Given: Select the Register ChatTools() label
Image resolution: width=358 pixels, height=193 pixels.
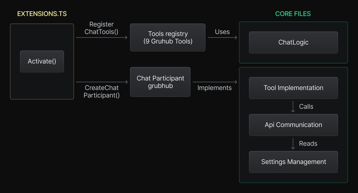Looking at the screenshot, I should [x=101, y=28].
